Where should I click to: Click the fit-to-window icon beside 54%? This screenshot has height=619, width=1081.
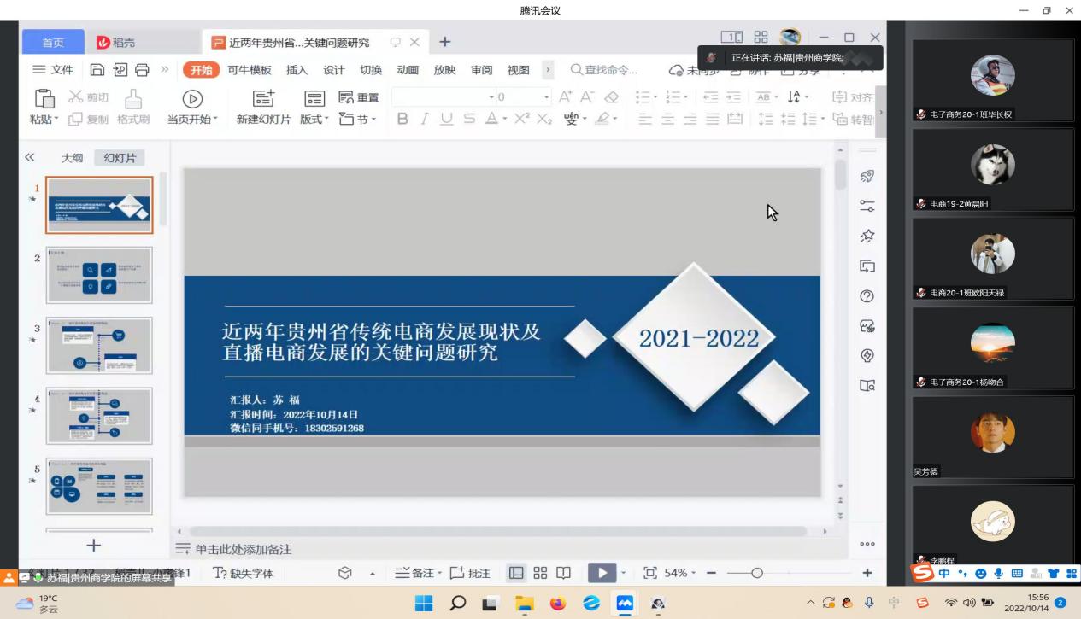[650, 573]
